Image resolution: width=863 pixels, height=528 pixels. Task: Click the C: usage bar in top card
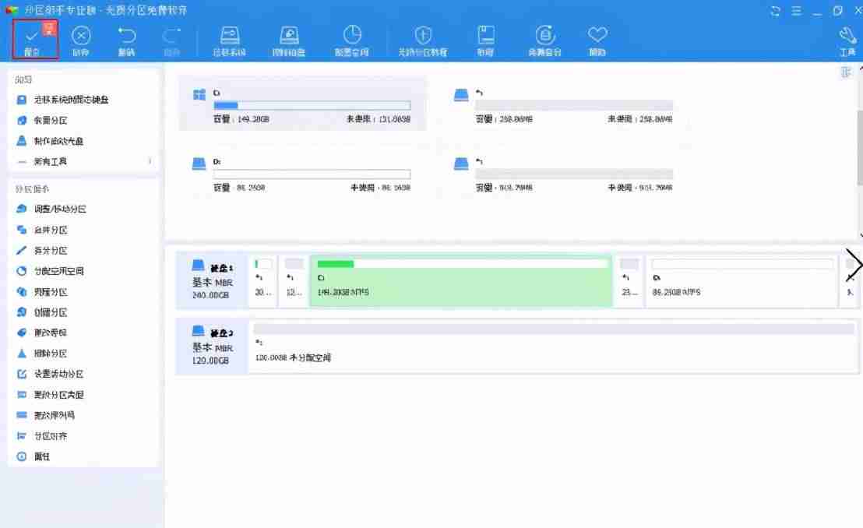(x=312, y=105)
